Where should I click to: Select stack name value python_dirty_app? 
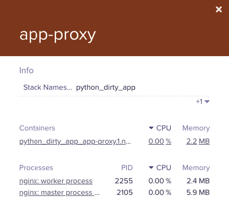[106, 88]
